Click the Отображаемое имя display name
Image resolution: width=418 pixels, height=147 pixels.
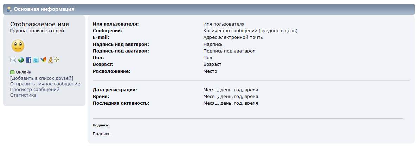pyautogui.click(x=39, y=24)
